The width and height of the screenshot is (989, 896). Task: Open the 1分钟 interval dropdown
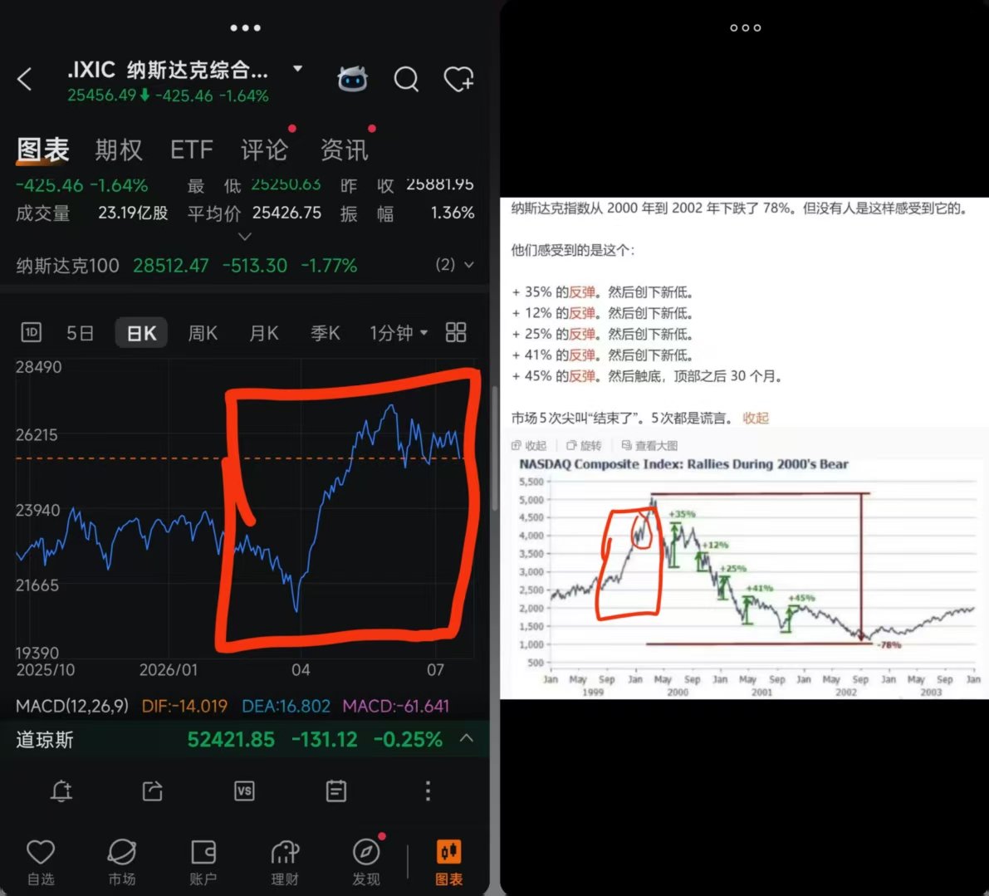[x=399, y=332]
